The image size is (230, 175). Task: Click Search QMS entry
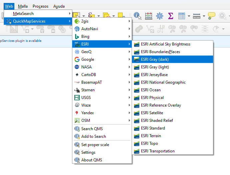click(x=102, y=129)
